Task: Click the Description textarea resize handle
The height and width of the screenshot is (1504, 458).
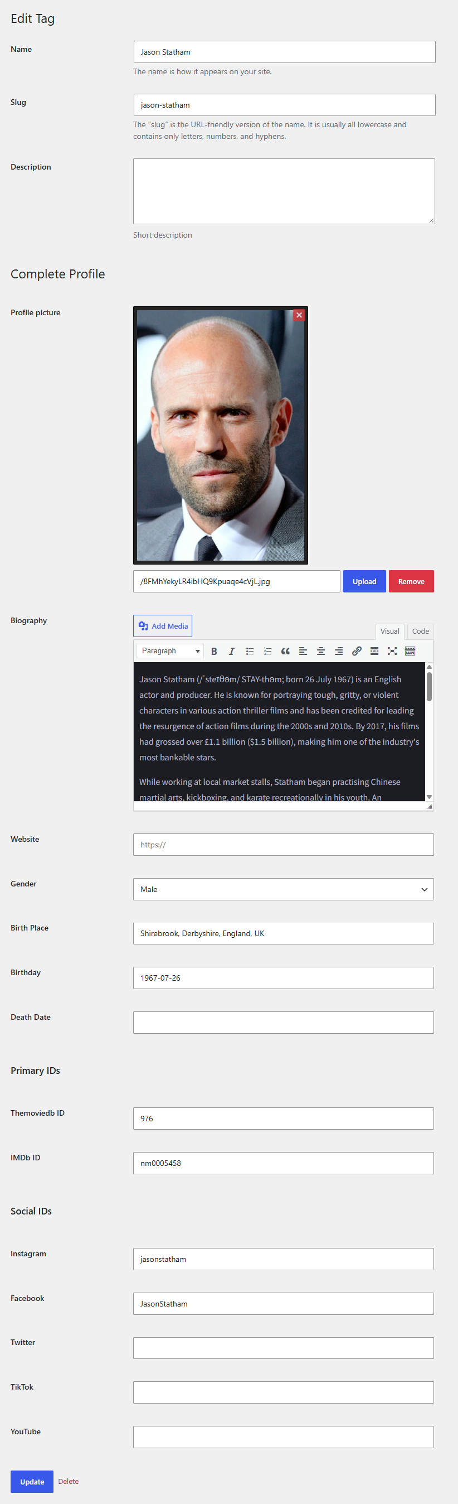Action: click(432, 221)
